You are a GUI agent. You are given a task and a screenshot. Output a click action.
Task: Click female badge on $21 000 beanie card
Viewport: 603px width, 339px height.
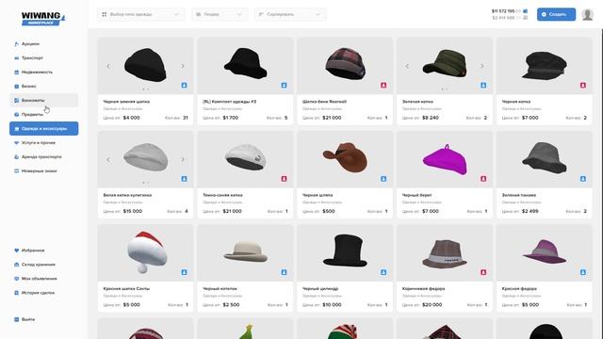[x=383, y=86]
